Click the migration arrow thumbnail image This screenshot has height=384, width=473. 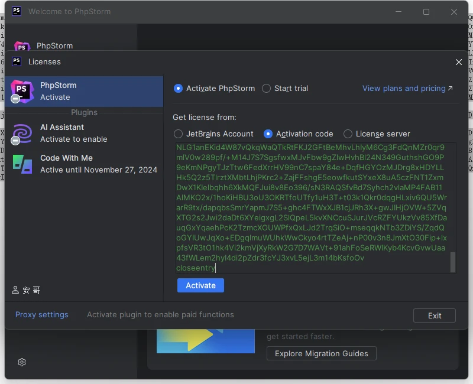pos(205,341)
